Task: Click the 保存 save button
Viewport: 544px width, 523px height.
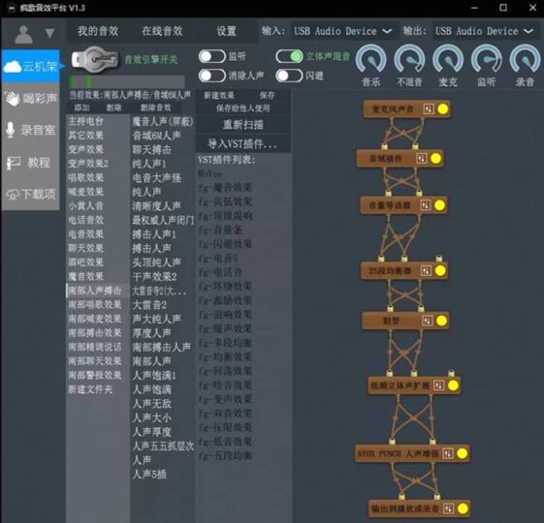Action: click(x=267, y=95)
